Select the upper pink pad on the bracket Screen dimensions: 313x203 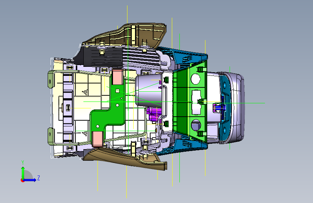(x=117, y=77)
